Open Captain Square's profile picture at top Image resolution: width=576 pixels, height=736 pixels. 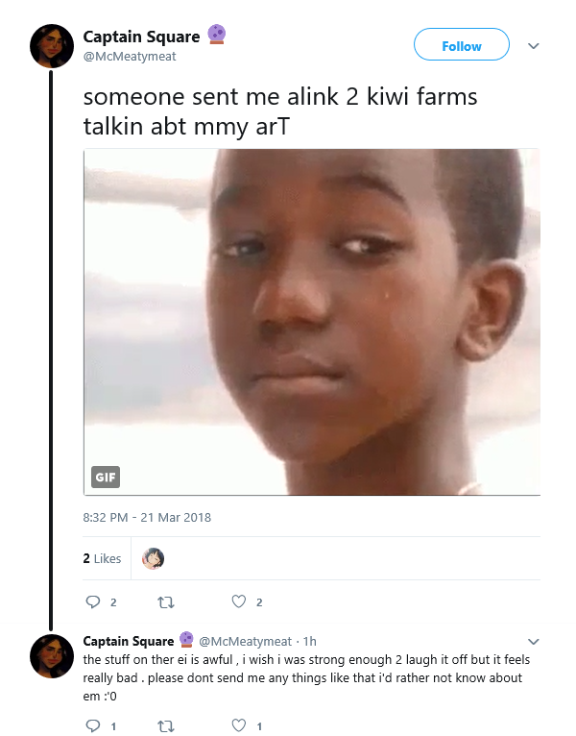(52, 46)
